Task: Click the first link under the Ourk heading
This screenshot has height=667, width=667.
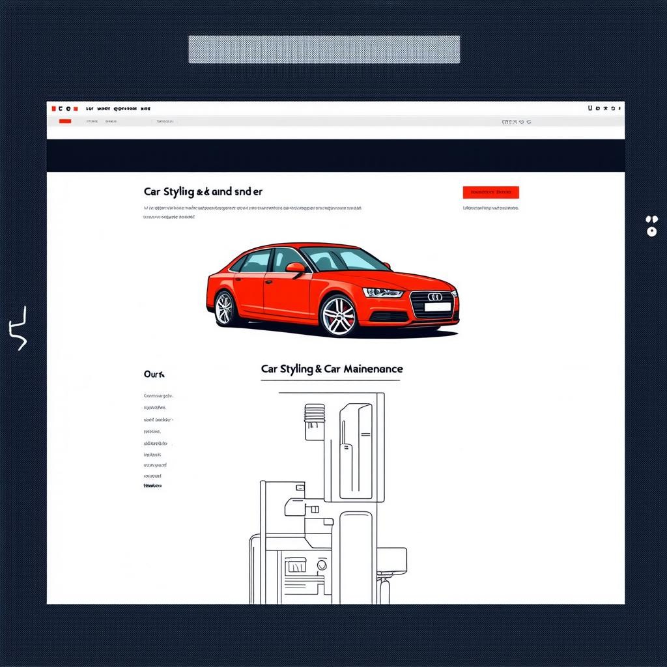Action: (158, 396)
